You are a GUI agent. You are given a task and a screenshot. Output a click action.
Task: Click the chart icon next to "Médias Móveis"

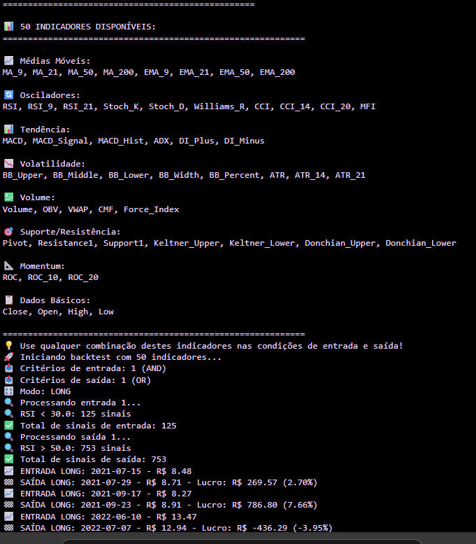pos(8,61)
